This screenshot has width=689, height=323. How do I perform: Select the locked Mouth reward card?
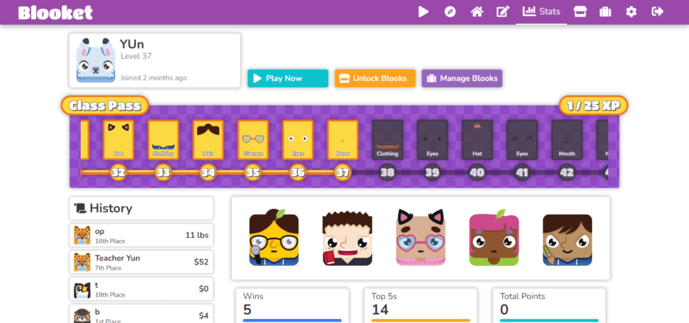click(x=567, y=140)
